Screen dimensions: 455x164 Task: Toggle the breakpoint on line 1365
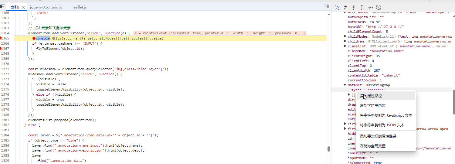click(1, 38)
